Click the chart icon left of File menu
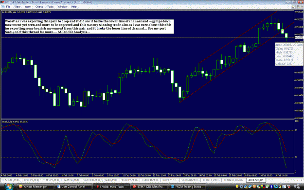304x190 pixels. [3, 7]
